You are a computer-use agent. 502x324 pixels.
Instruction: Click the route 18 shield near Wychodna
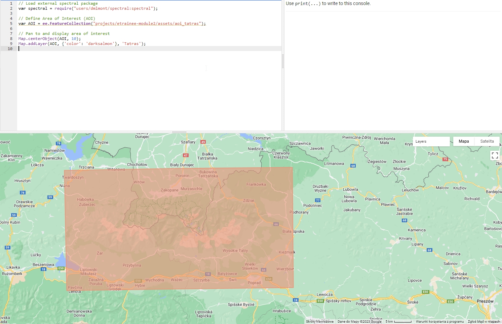pyautogui.click(x=207, y=274)
